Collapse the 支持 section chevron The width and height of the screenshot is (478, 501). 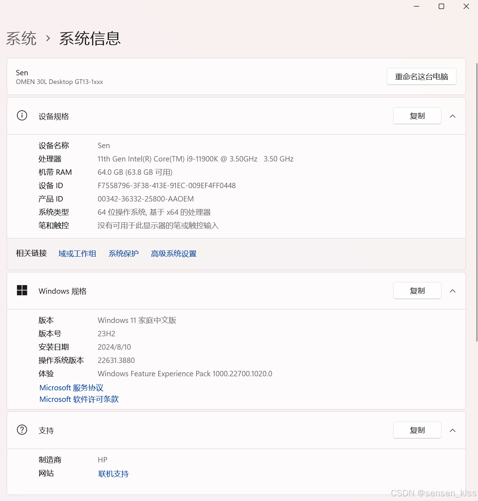coord(453,430)
